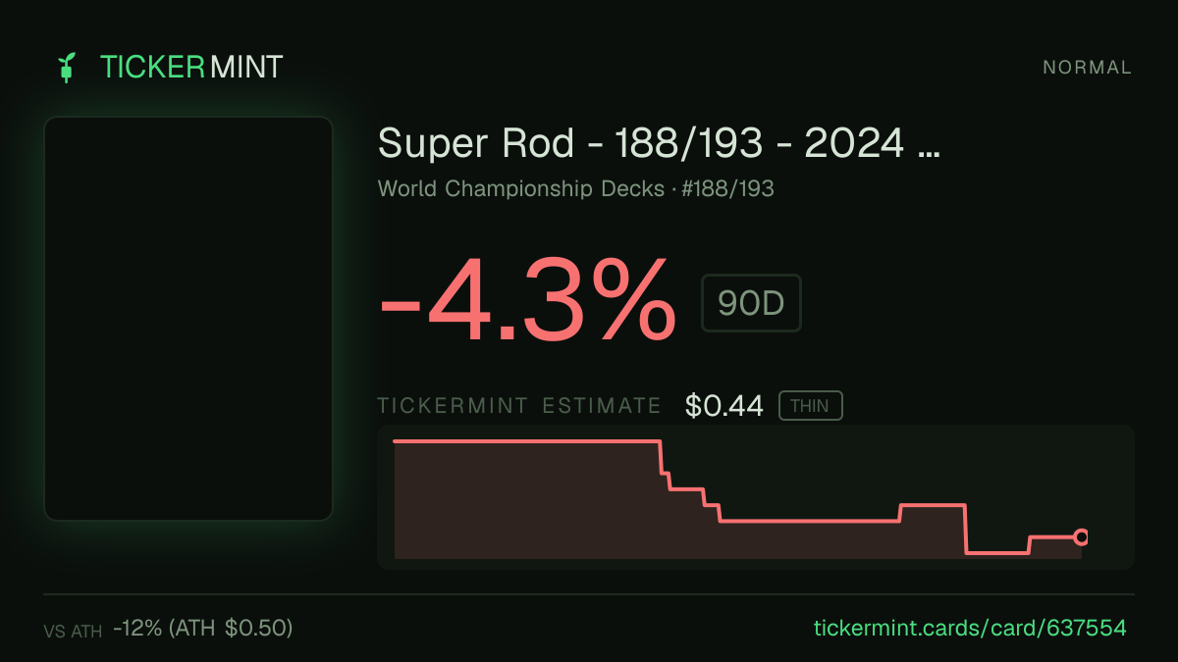Click the TICKERMINT brand name text
The width and height of the screenshot is (1178, 662).
pos(191,67)
